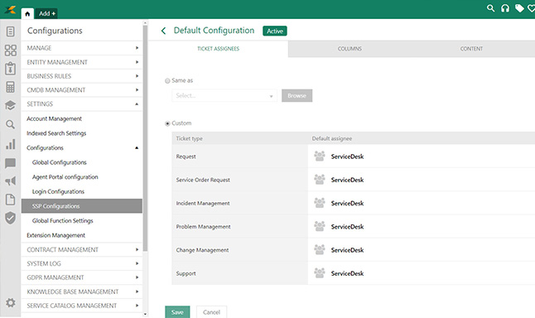Open Extension Management

tap(56, 235)
